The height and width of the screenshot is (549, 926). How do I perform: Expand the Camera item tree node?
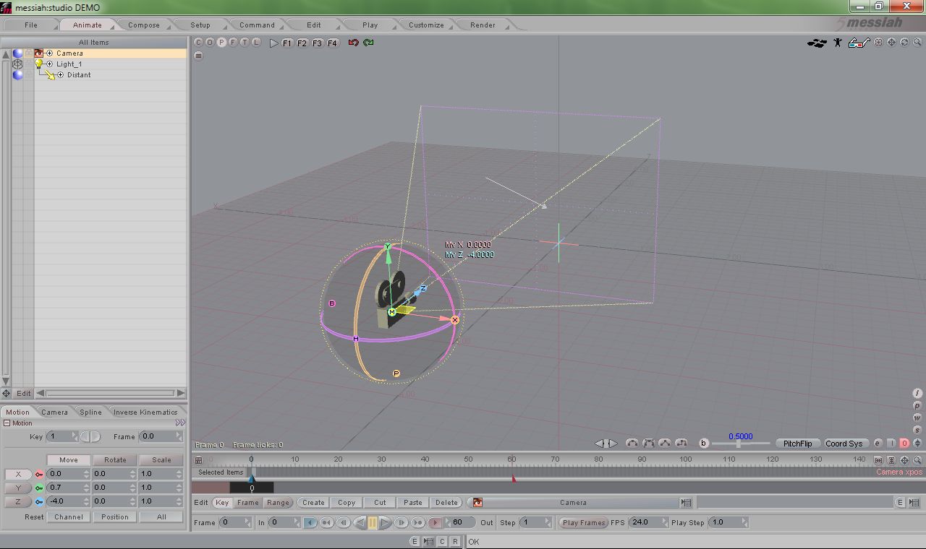tap(49, 53)
